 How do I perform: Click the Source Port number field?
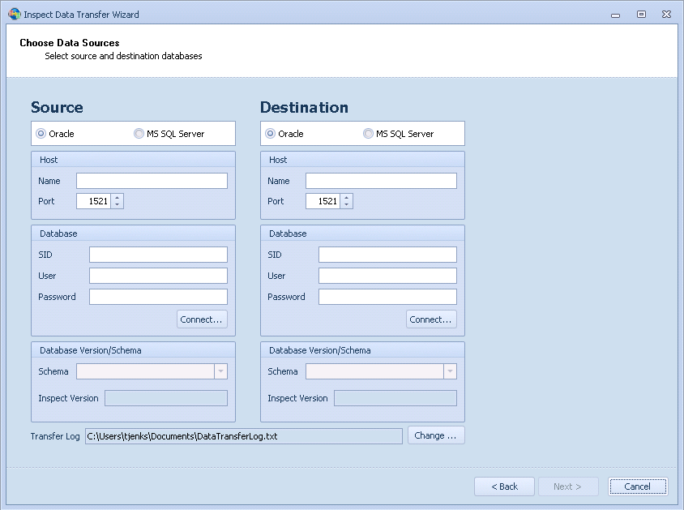tap(93, 201)
